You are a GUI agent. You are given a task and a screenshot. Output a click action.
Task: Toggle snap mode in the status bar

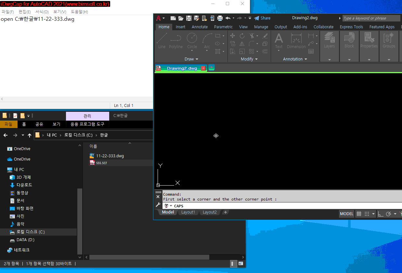coord(367,214)
